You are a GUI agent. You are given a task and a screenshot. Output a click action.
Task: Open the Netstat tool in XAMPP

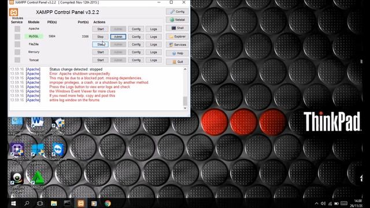pos(177,20)
